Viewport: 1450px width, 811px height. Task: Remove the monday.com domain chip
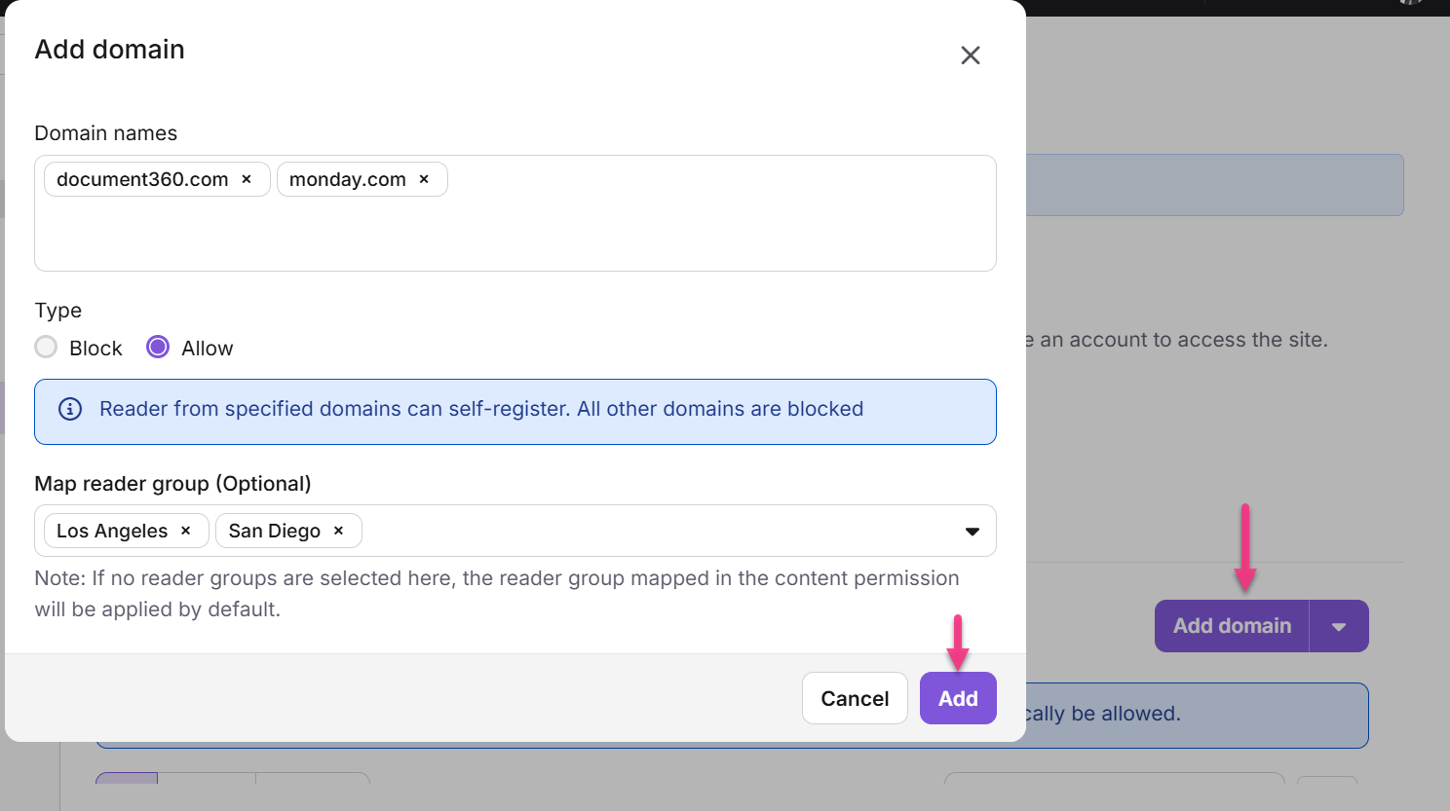[424, 179]
